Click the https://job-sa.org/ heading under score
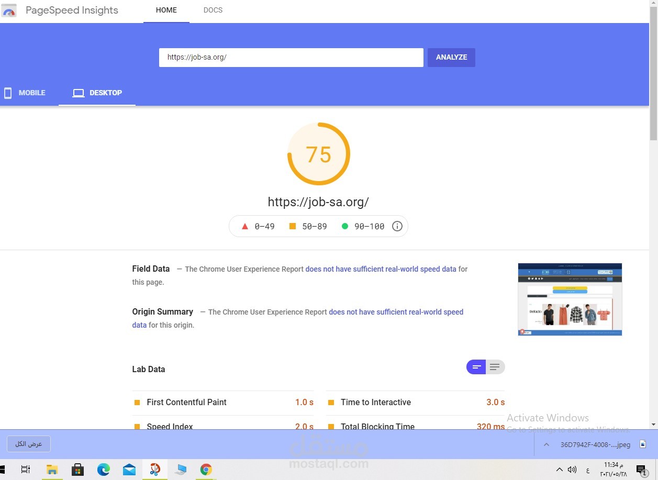Screen dimensions: 658x480 (x=318, y=202)
